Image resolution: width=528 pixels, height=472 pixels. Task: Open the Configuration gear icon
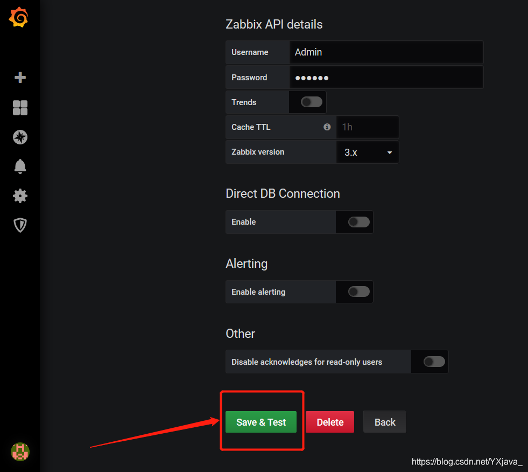[x=20, y=196]
